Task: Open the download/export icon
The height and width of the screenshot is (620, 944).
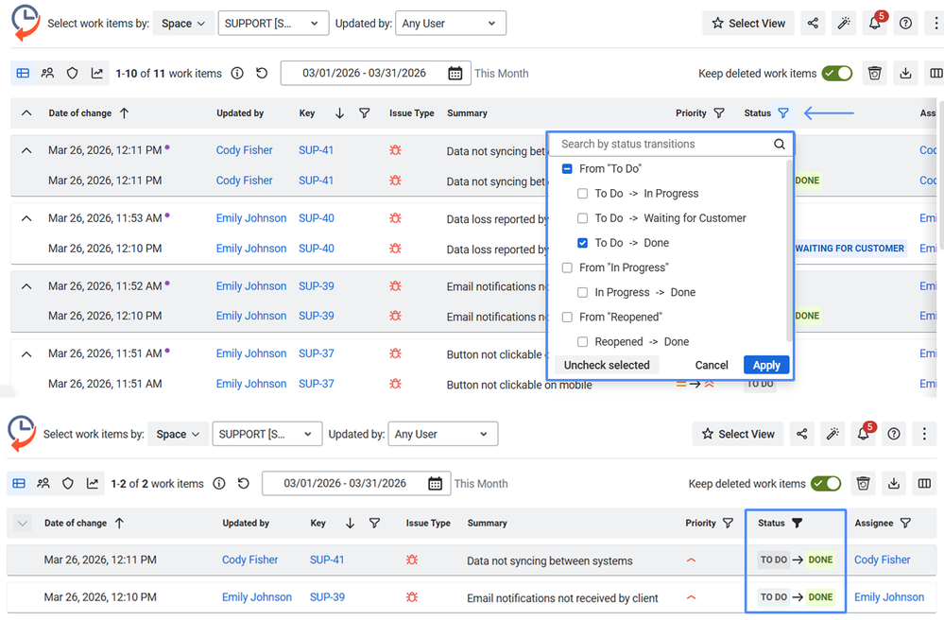Action: pos(905,73)
